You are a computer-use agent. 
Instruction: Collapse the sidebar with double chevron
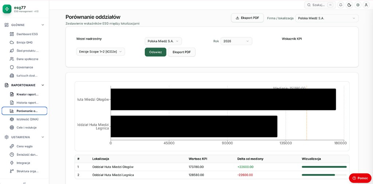pyautogui.click(x=24, y=183)
